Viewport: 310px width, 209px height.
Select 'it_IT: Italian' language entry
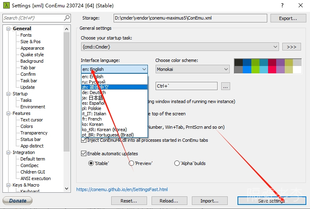pyautogui.click(x=114, y=114)
